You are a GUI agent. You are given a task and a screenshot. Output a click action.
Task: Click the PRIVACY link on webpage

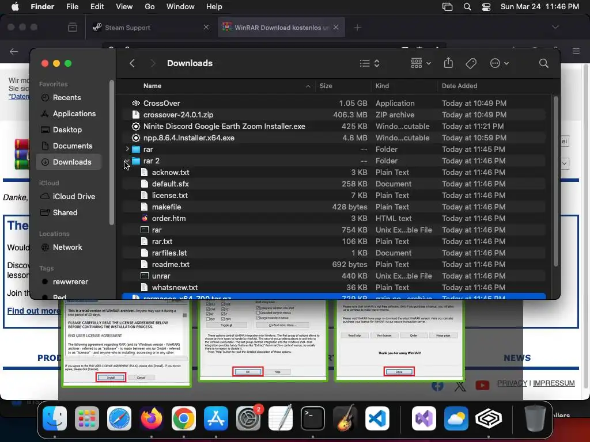512,383
